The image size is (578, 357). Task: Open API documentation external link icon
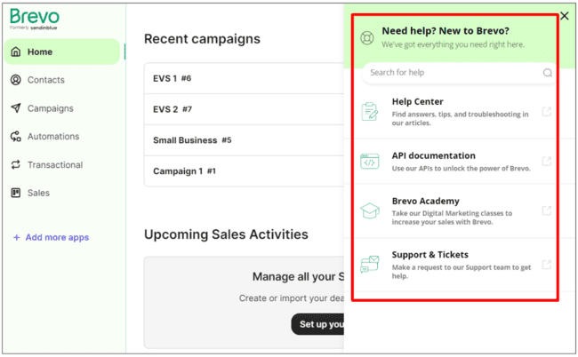click(547, 161)
